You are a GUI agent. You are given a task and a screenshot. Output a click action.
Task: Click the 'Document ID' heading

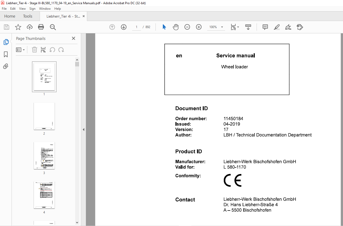tap(191, 108)
